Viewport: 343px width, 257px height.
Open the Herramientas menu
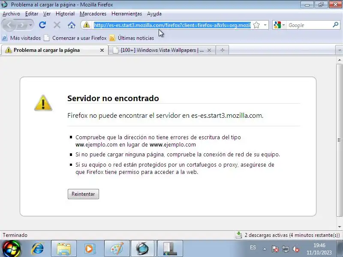(x=126, y=14)
